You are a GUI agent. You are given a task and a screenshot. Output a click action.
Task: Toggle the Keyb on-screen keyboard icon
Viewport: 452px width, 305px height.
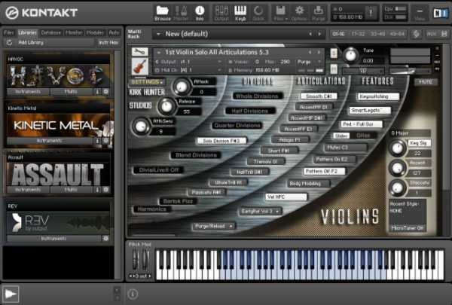point(240,14)
